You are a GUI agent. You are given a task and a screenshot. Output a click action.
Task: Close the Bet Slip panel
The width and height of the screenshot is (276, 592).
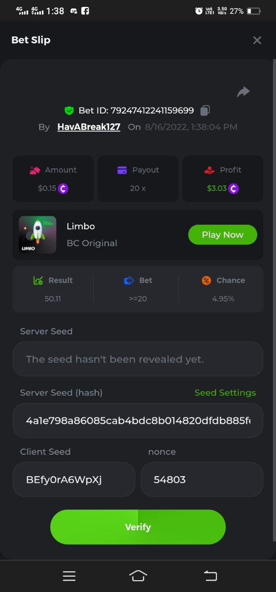(257, 40)
